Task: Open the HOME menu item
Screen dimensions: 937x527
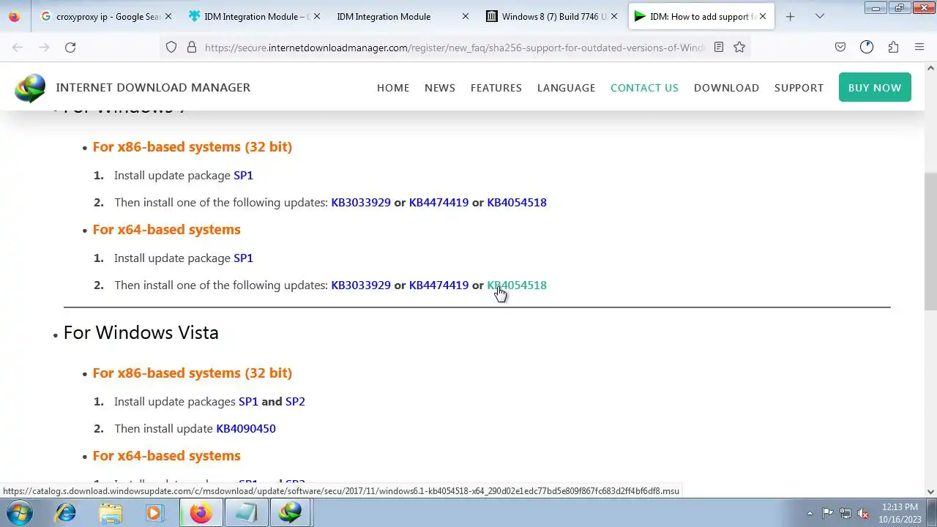Action: (x=393, y=88)
